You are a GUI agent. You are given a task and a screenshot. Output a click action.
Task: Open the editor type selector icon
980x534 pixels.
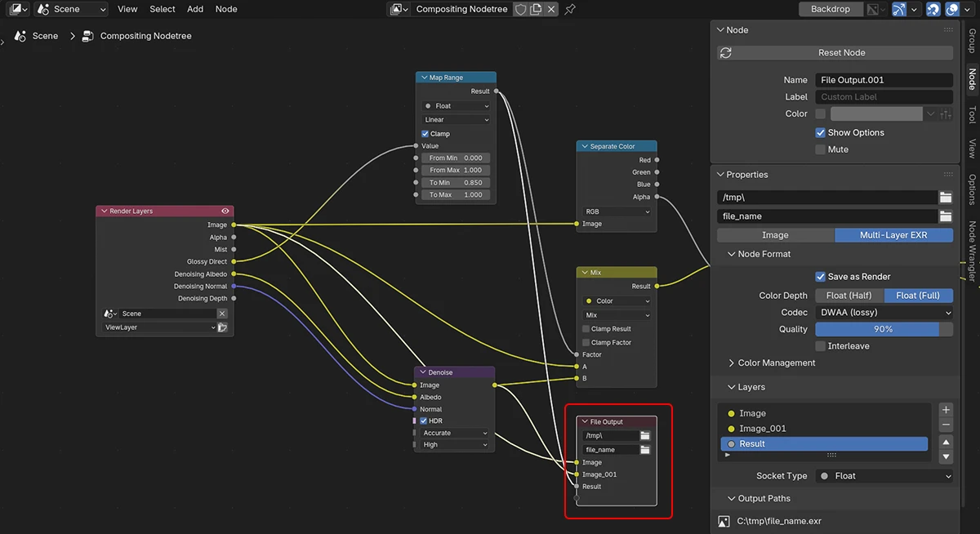click(x=19, y=9)
